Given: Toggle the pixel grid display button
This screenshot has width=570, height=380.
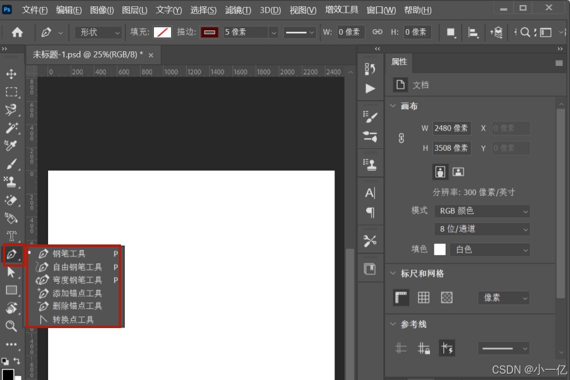Looking at the screenshot, I should coord(446,298).
